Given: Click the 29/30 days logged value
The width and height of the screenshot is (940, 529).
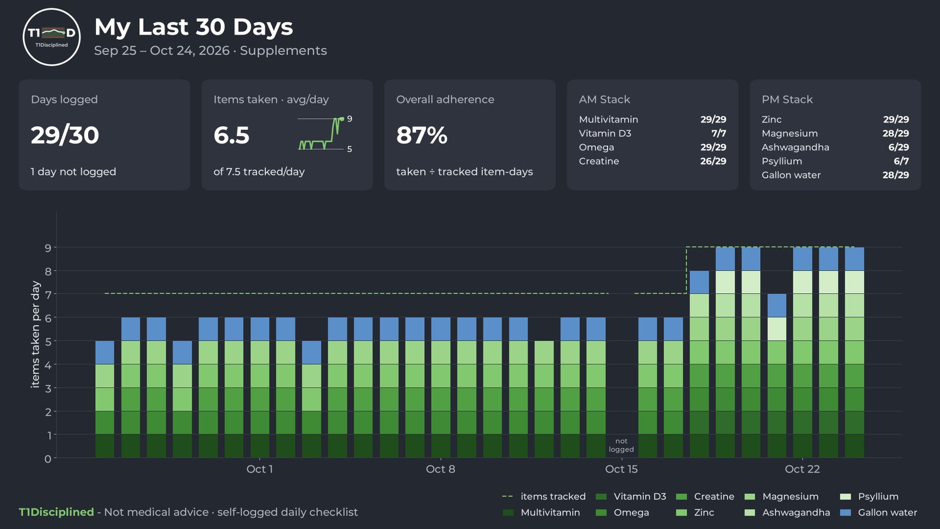Looking at the screenshot, I should tap(65, 135).
